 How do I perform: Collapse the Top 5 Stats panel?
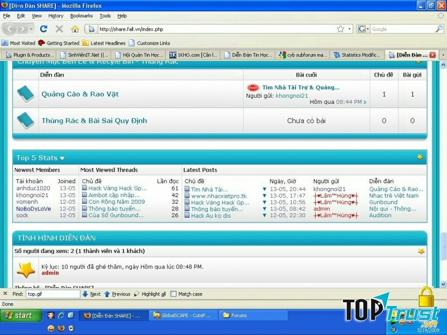pyautogui.click(x=420, y=157)
